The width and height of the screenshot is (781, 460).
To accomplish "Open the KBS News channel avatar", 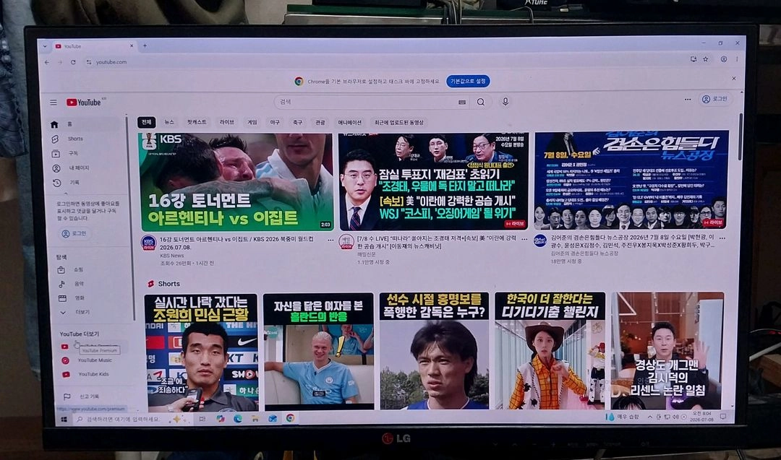I will pyautogui.click(x=148, y=243).
